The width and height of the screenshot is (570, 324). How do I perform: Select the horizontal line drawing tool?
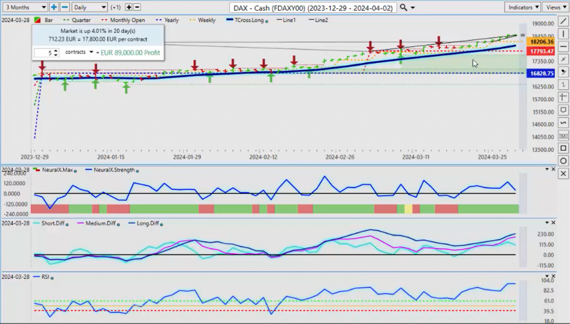(563, 47)
